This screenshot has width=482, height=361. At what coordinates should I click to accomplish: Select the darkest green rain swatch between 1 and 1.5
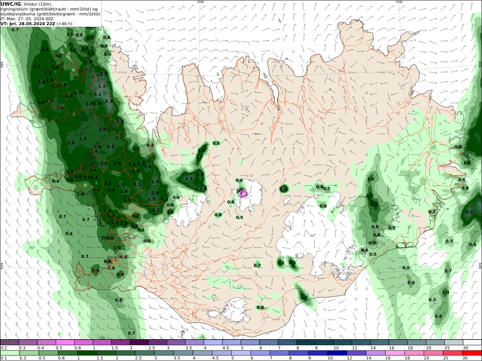(x=87, y=353)
